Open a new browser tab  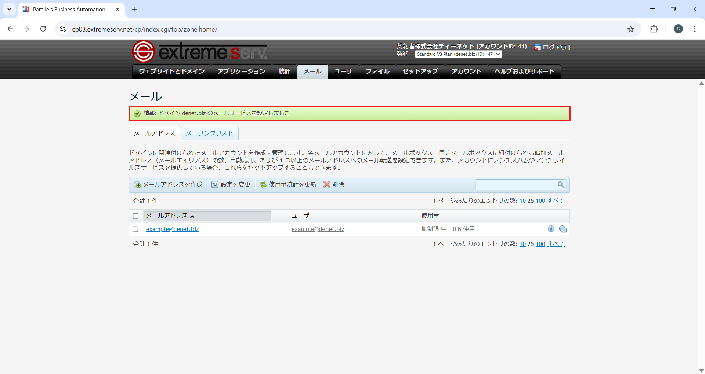pos(134,9)
